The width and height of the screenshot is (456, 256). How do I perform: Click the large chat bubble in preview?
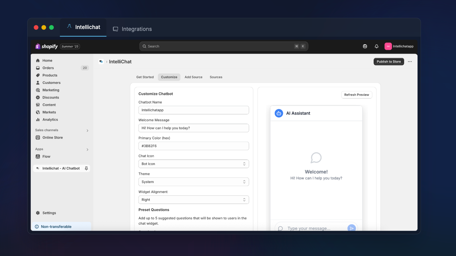click(316, 158)
